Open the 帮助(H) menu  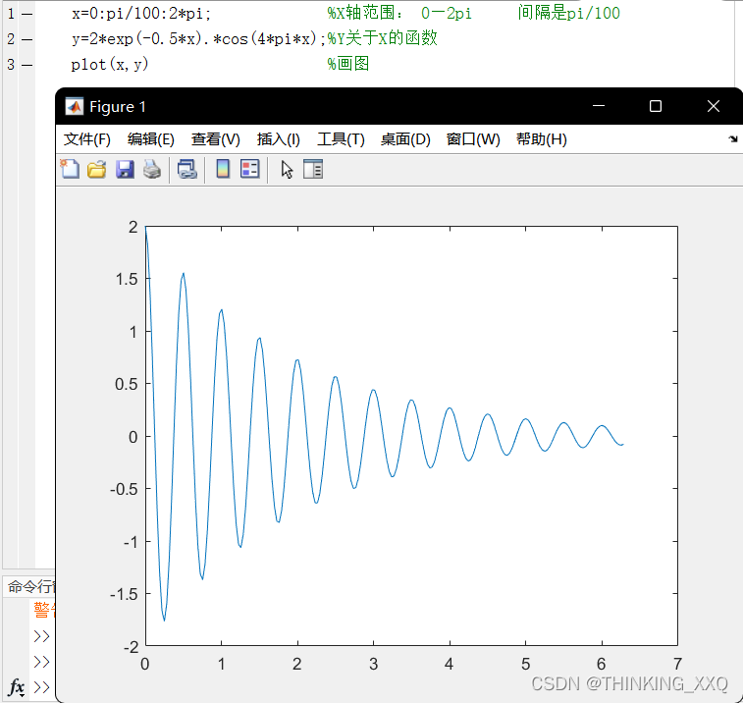click(541, 139)
